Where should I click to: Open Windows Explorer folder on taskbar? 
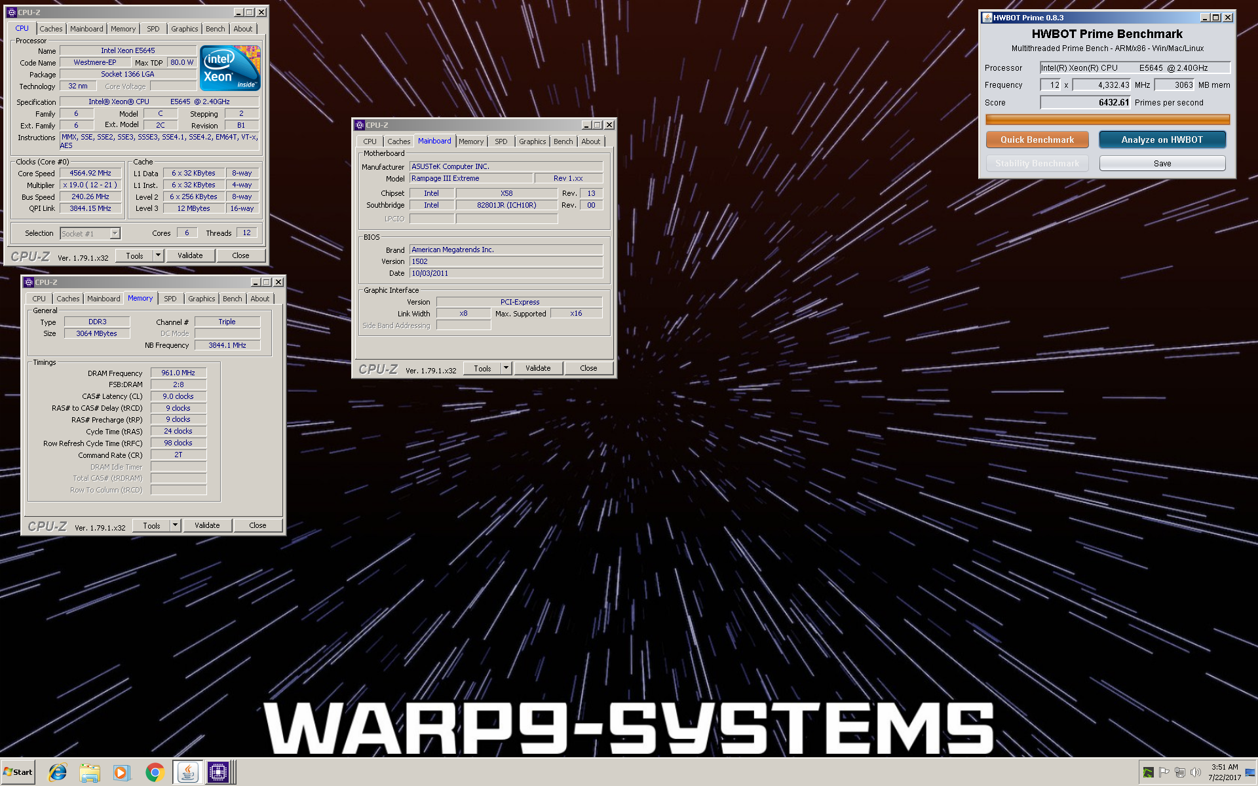pyautogui.click(x=90, y=772)
